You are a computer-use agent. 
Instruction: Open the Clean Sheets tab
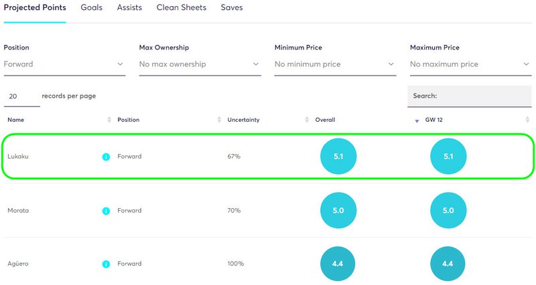tap(181, 7)
